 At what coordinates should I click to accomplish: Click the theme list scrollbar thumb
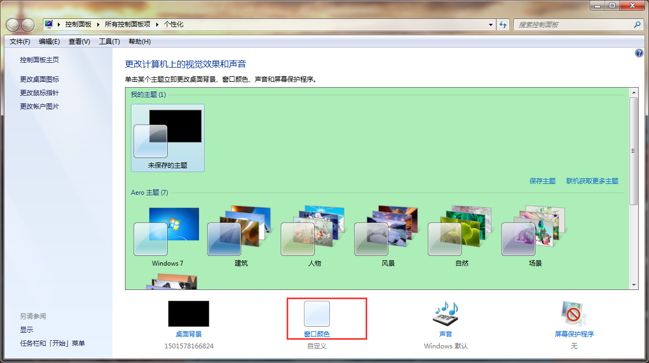(634, 151)
